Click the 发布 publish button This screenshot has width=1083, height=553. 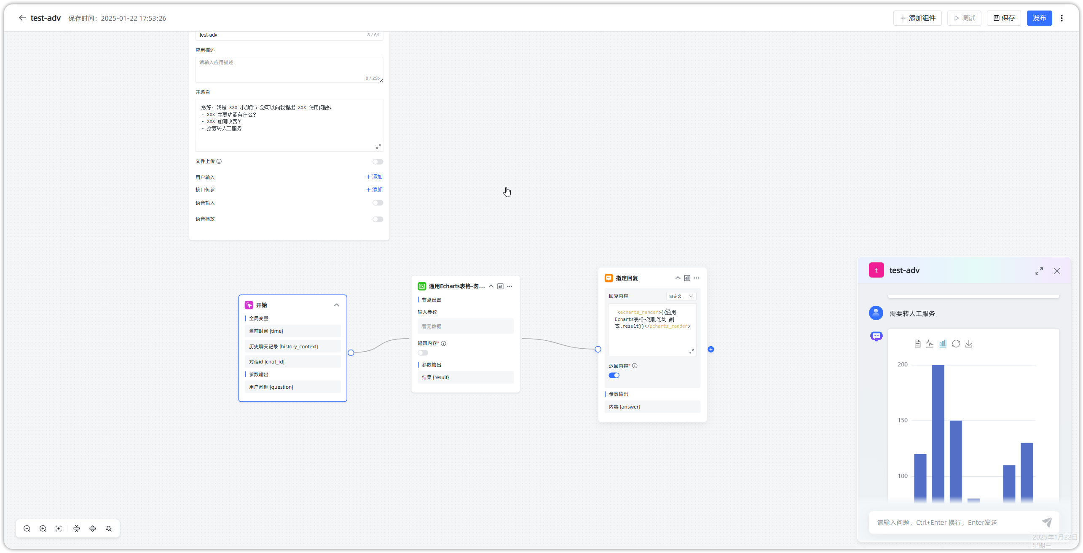[1039, 18]
